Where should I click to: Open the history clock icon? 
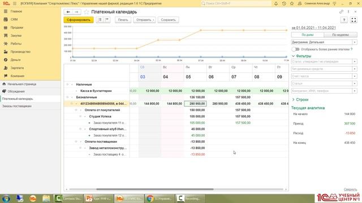click(284, 3)
